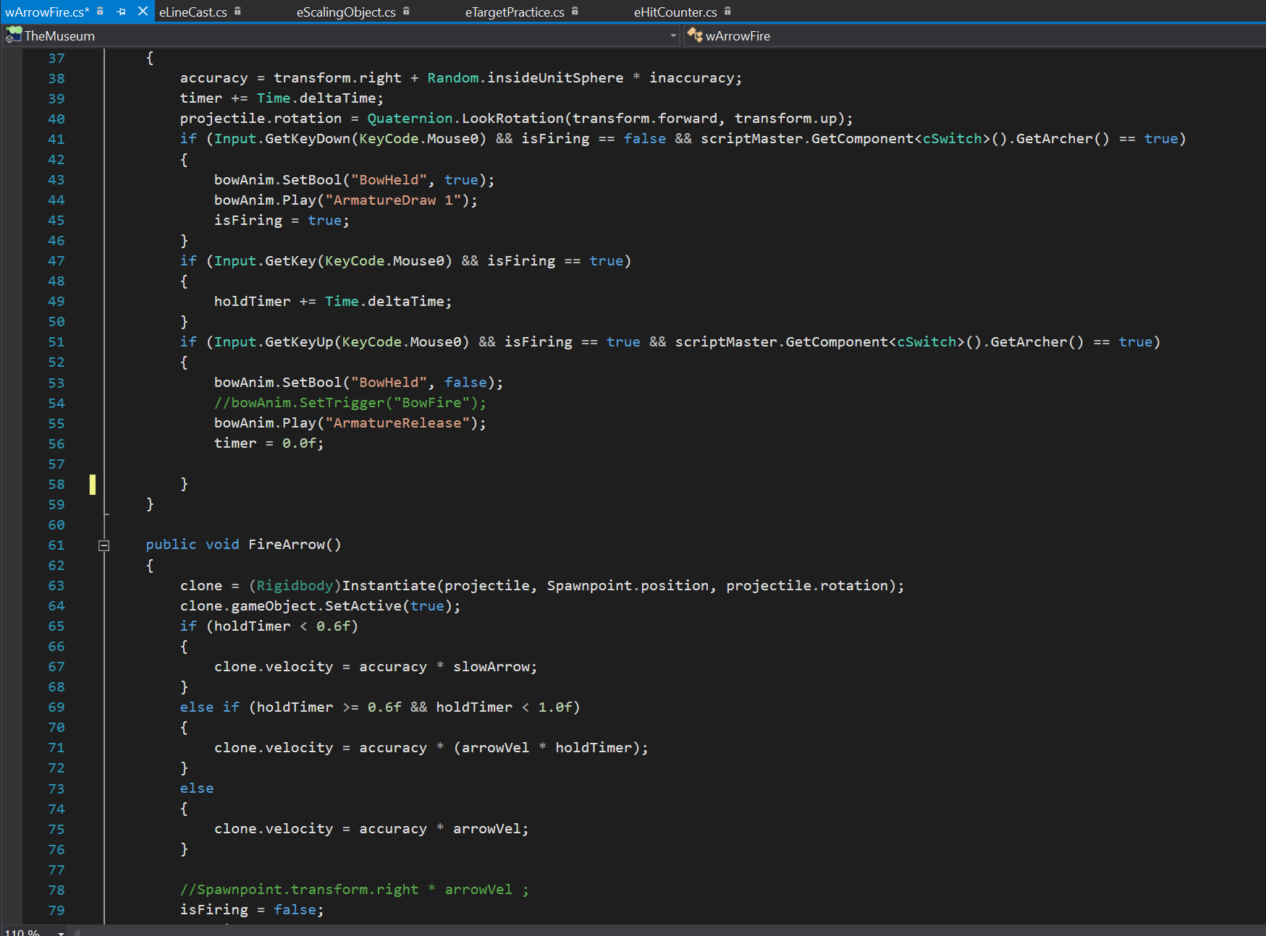Click on 'holdTimer' on line 49

(253, 301)
